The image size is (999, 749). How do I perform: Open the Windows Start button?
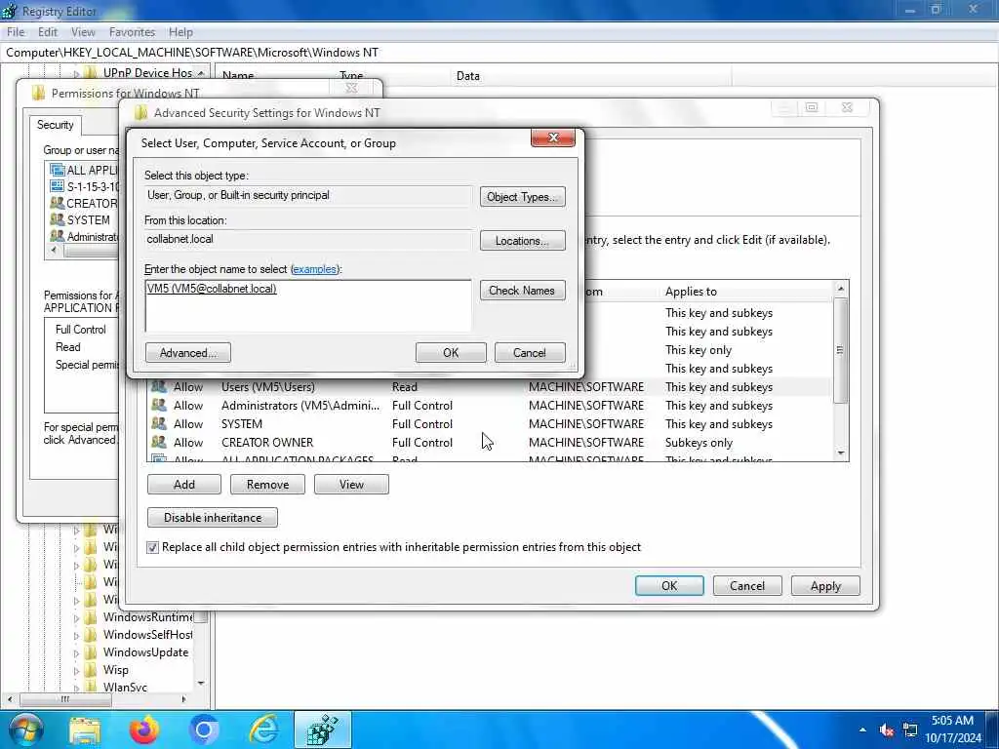pos(24,729)
